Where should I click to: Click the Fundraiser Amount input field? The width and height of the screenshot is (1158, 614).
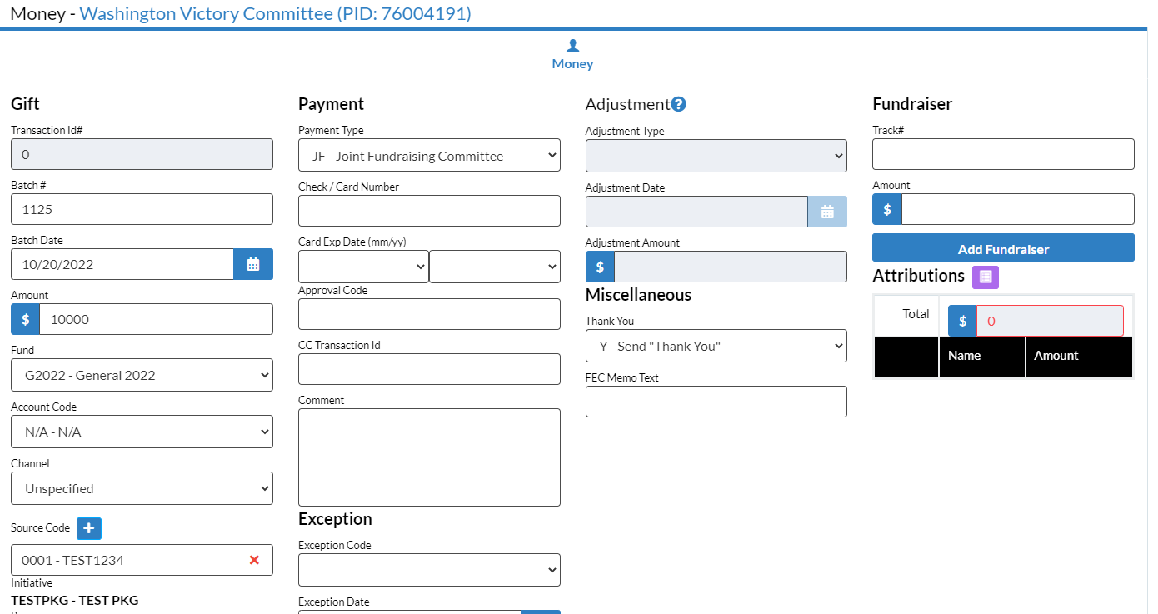point(1018,209)
